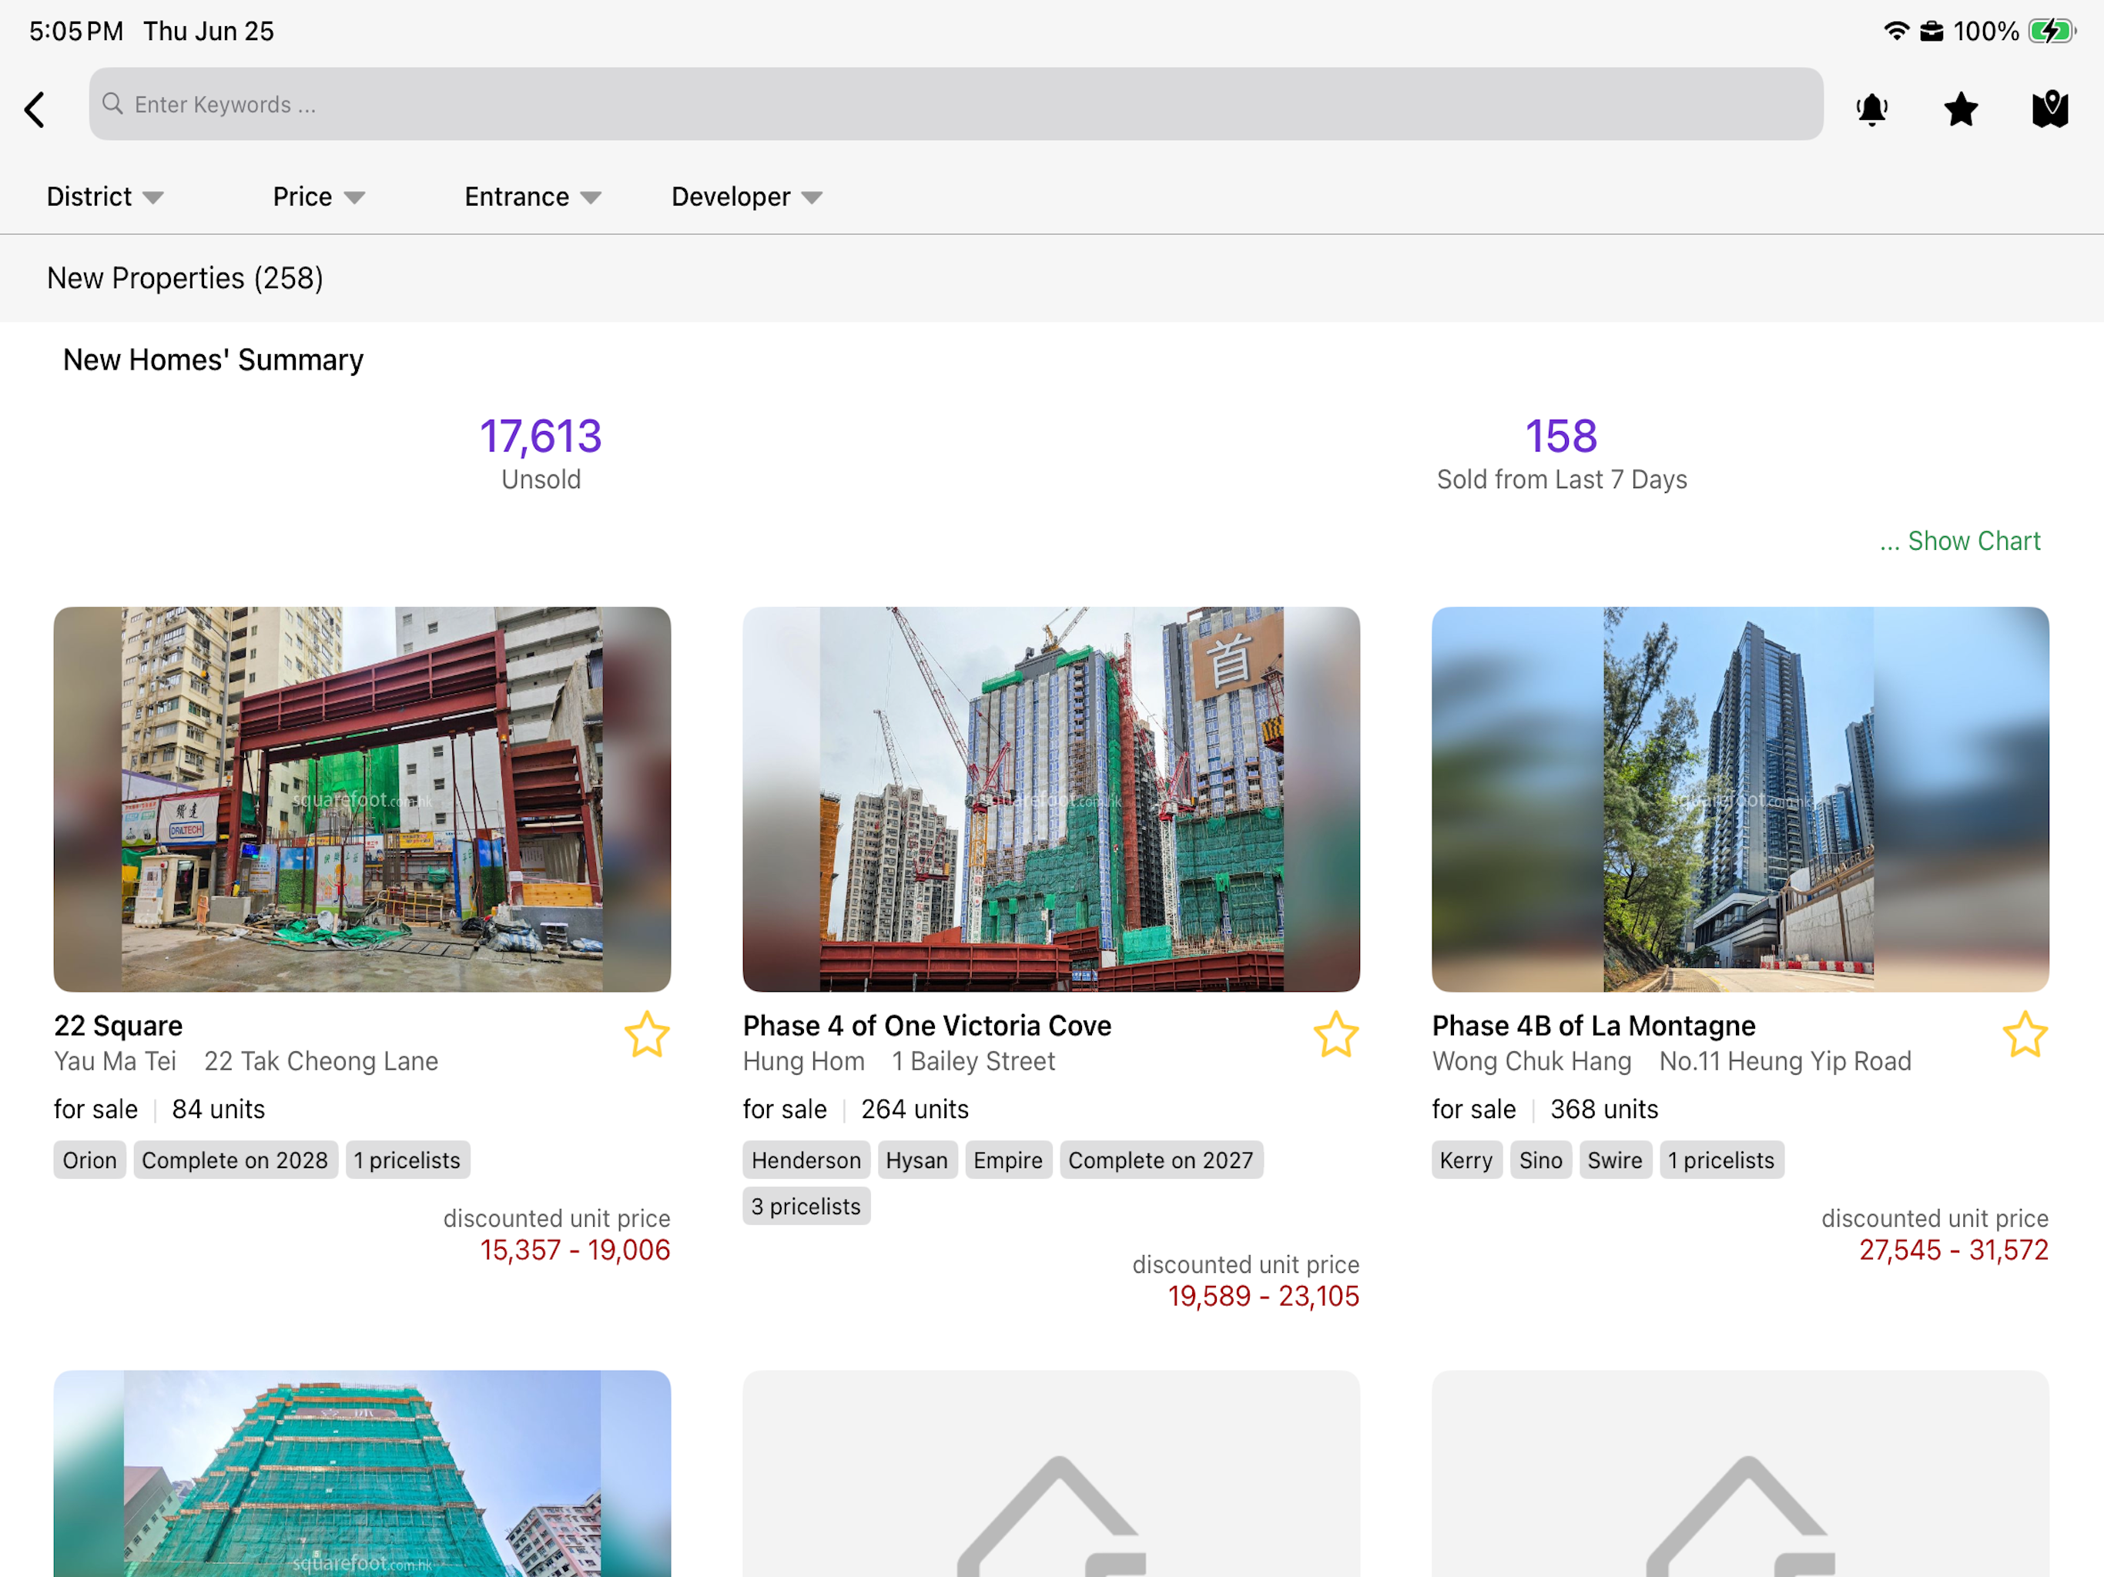Expand the District filter dropdown
Image resolution: width=2104 pixels, height=1577 pixels.
(106, 197)
